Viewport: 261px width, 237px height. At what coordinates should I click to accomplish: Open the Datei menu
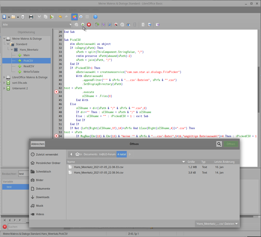coord(6,10)
